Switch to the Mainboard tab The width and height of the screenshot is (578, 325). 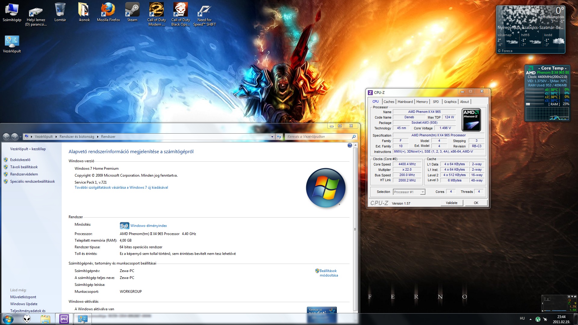(x=405, y=102)
